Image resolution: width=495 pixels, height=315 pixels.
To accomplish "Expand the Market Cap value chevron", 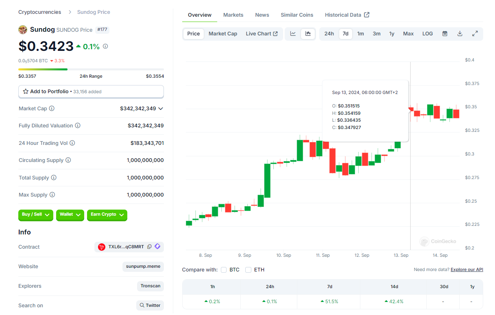I will tap(161, 109).
